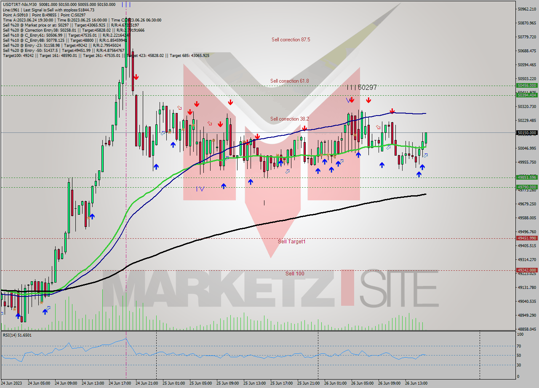The image size is (539, 388).
Task: Click the current price tag 50150.000
Action: pos(526,133)
